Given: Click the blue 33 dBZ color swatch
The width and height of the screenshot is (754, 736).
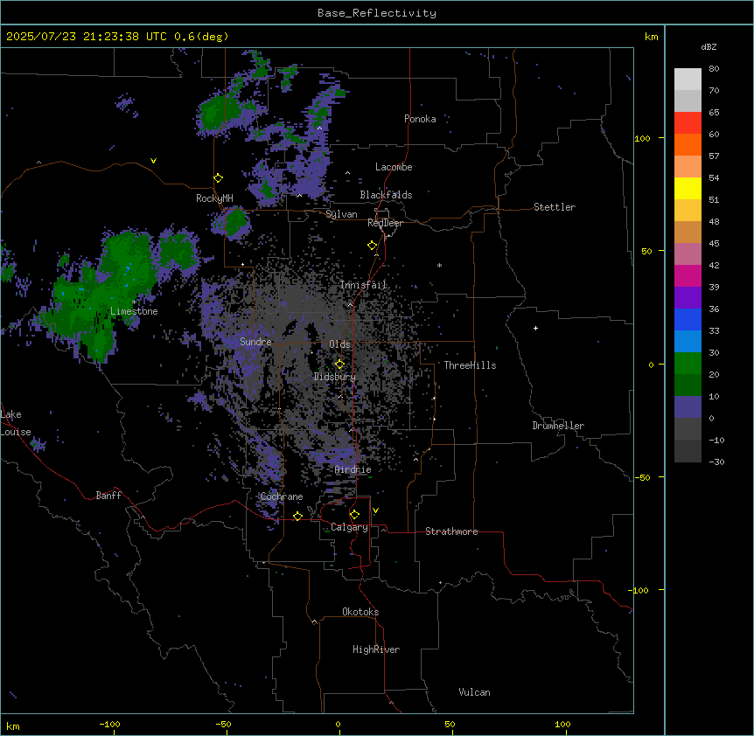Looking at the screenshot, I should 688,319.
